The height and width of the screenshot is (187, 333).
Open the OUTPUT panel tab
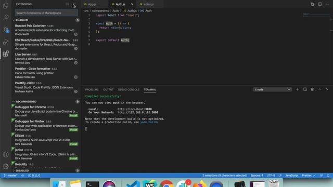pyautogui.click(x=108, y=90)
